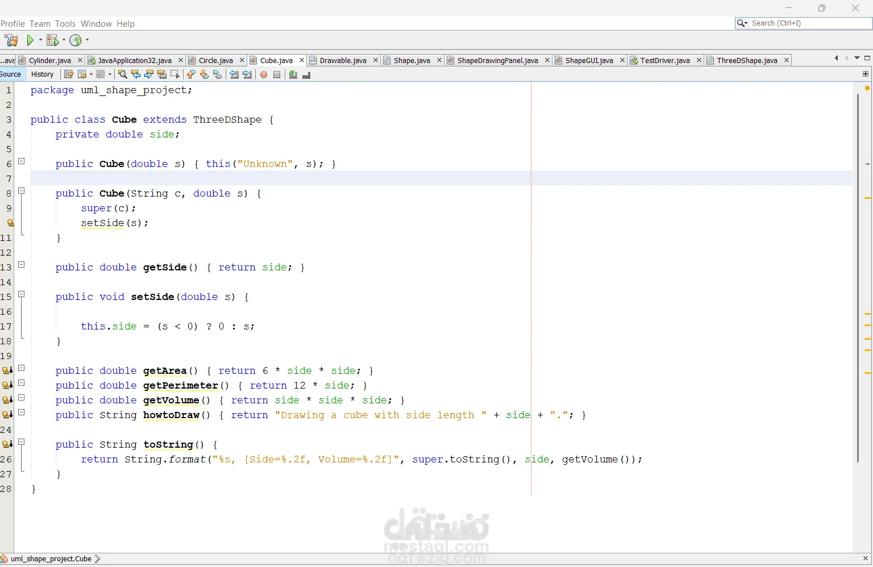Switch editor to Source view

pyautogui.click(x=11, y=74)
